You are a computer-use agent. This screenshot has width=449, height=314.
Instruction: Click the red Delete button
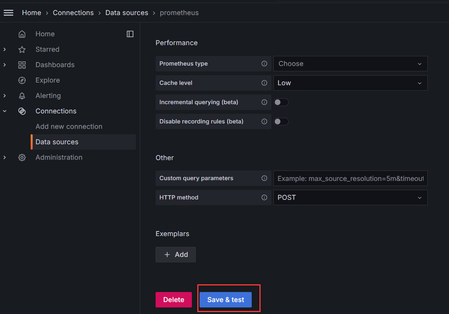click(x=173, y=300)
